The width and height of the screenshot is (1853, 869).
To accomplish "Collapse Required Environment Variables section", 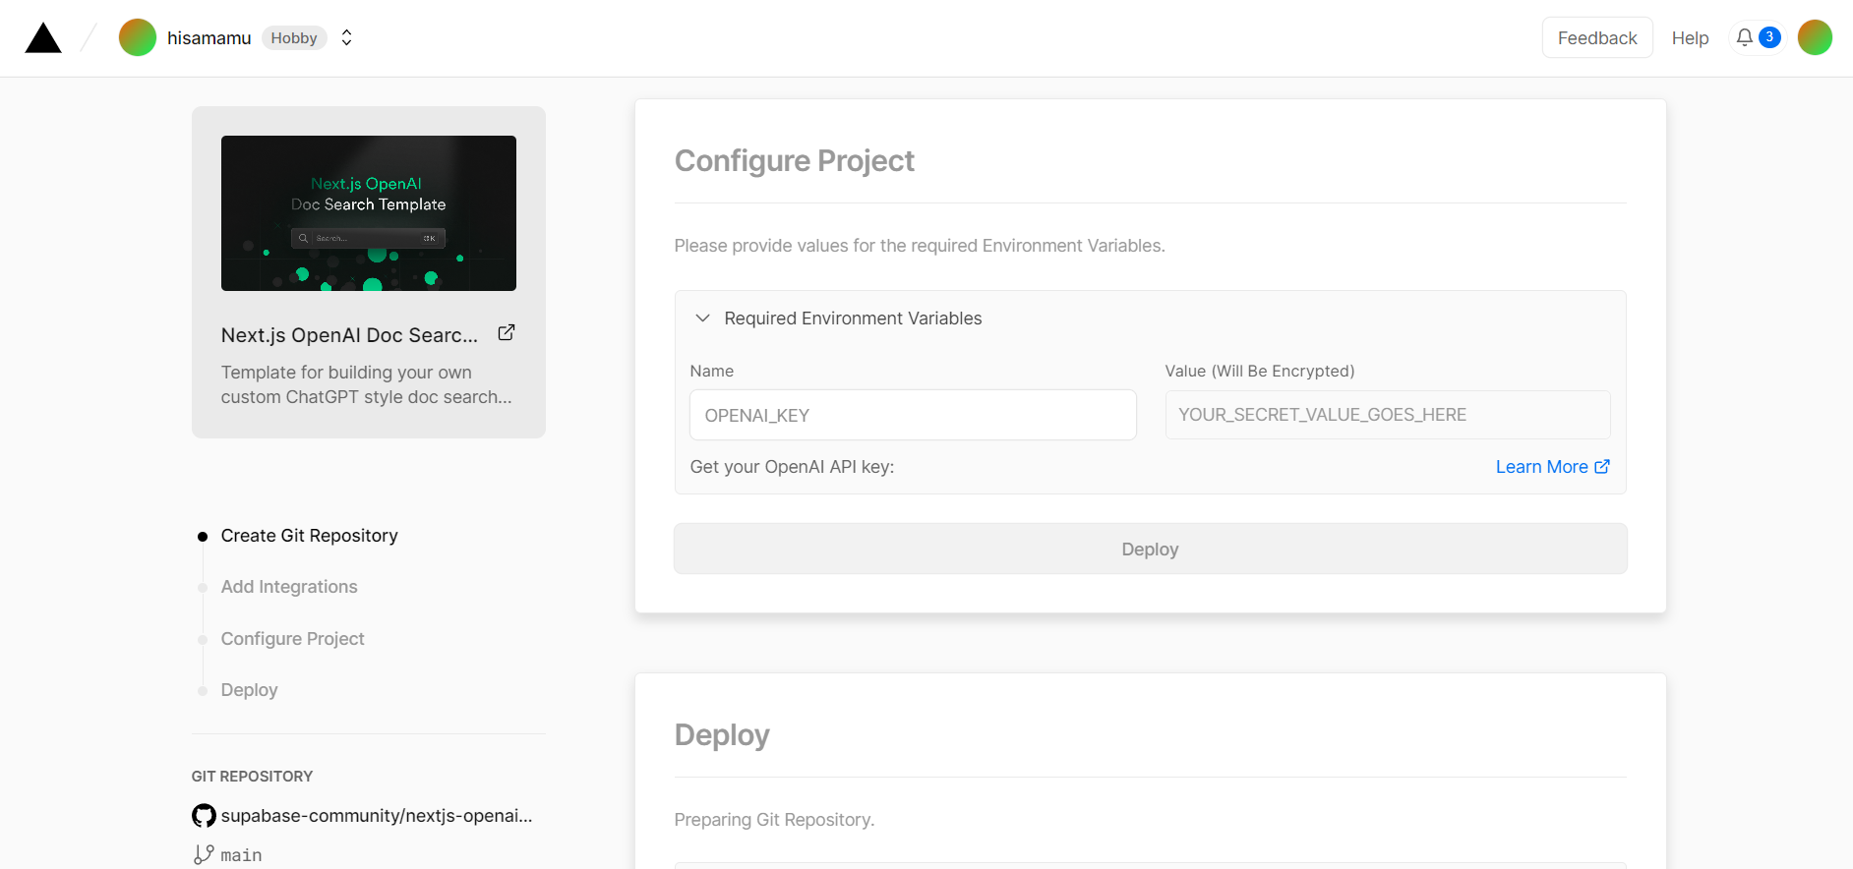I will pos(703,319).
